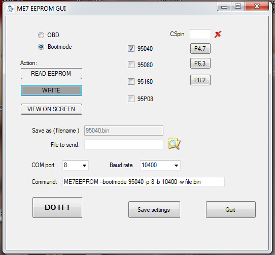Select the P4.7 pin button

tap(200, 48)
